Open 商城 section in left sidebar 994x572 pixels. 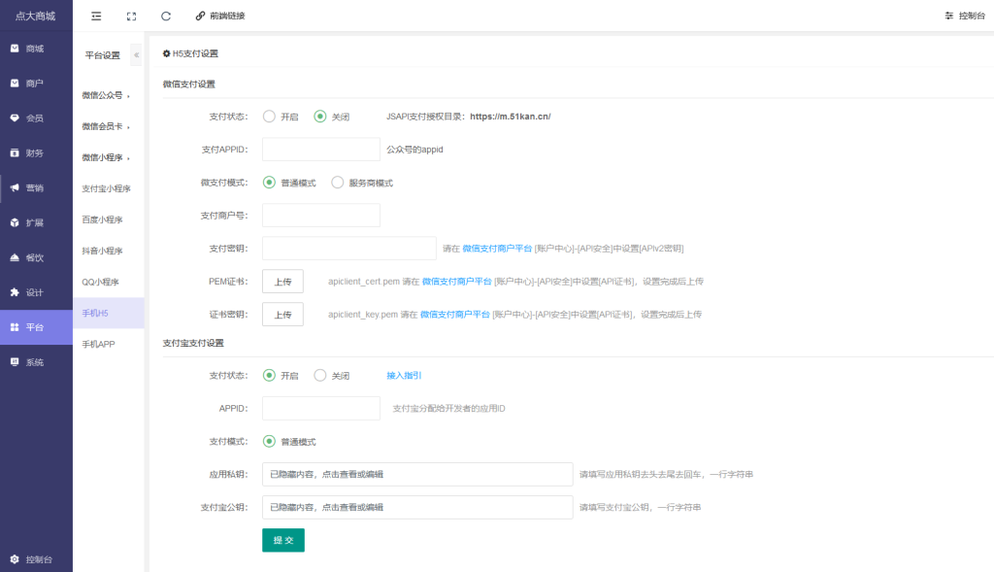click(x=35, y=49)
